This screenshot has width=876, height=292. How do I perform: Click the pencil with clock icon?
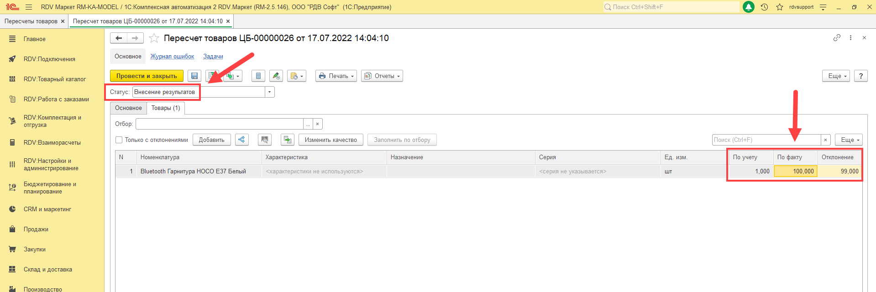click(276, 76)
